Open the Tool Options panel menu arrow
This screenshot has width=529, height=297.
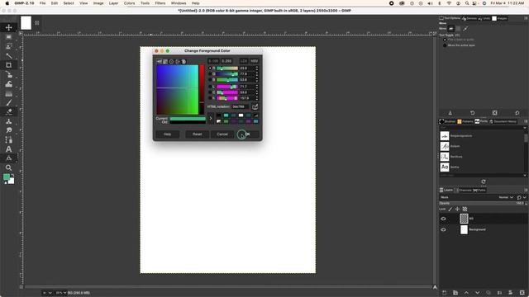click(526, 18)
